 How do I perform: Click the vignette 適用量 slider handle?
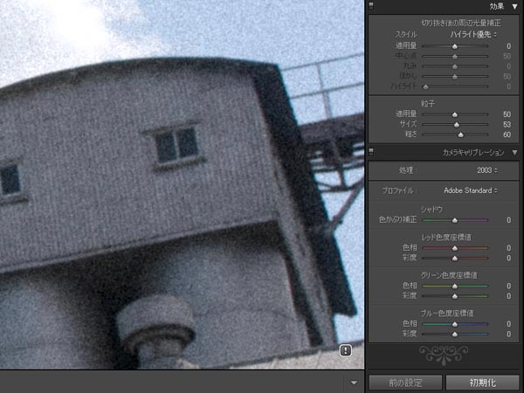click(x=455, y=46)
